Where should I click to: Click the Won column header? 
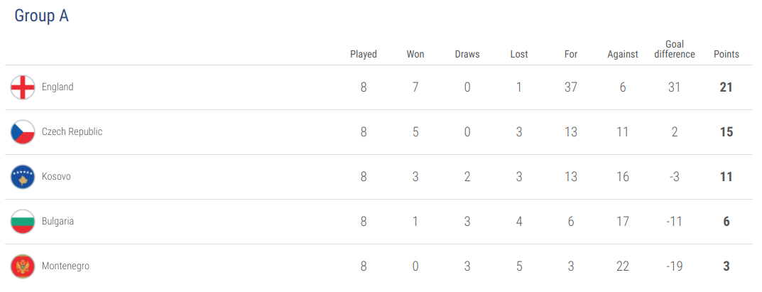[x=415, y=54]
